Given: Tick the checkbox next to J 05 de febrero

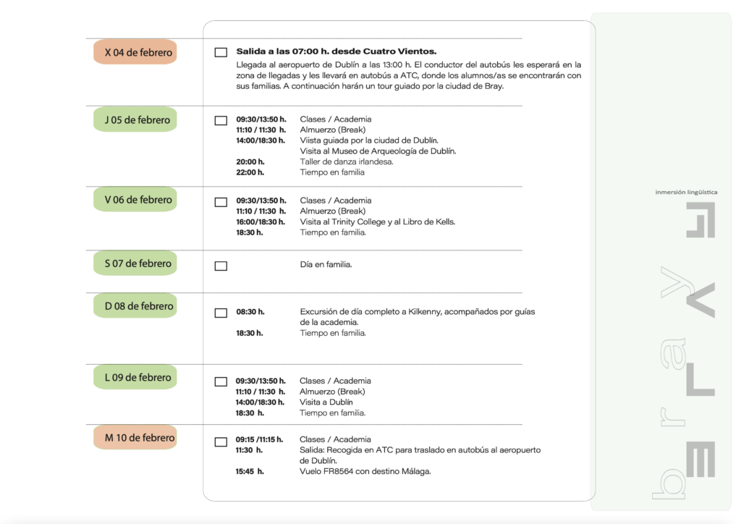Looking at the screenshot, I should (221, 120).
